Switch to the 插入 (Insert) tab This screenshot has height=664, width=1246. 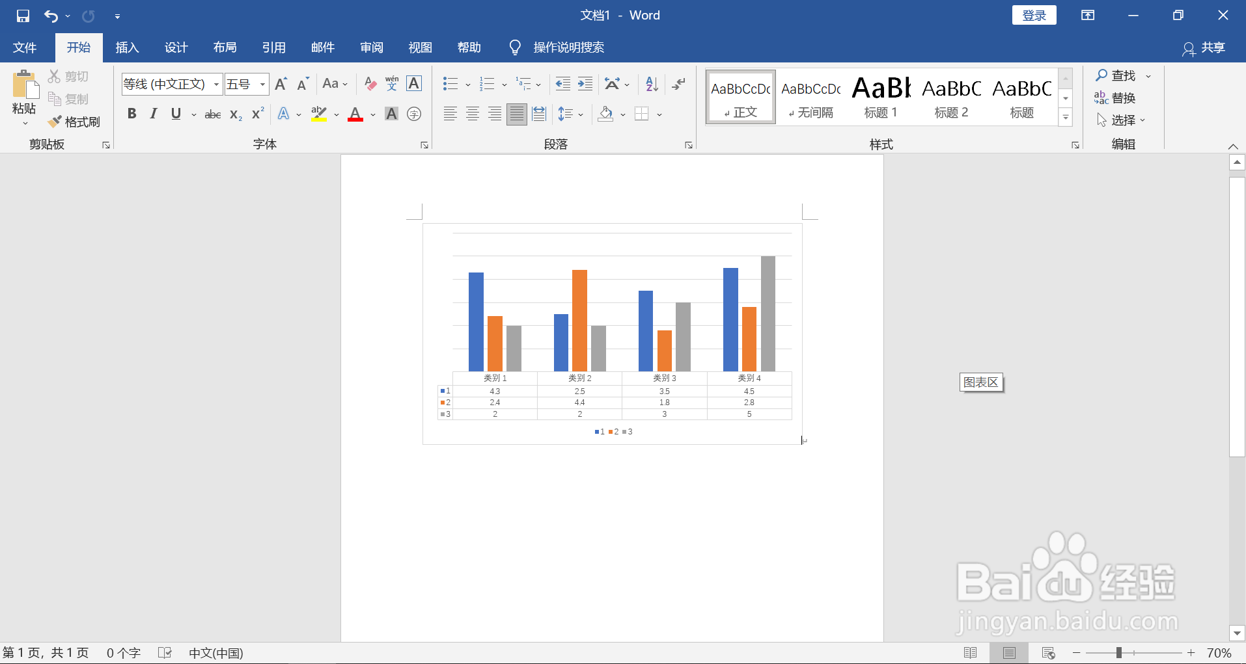point(127,47)
